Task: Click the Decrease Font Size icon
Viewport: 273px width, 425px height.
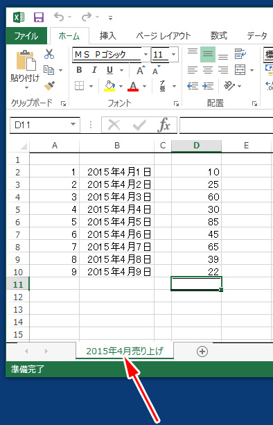Action: click(x=156, y=70)
